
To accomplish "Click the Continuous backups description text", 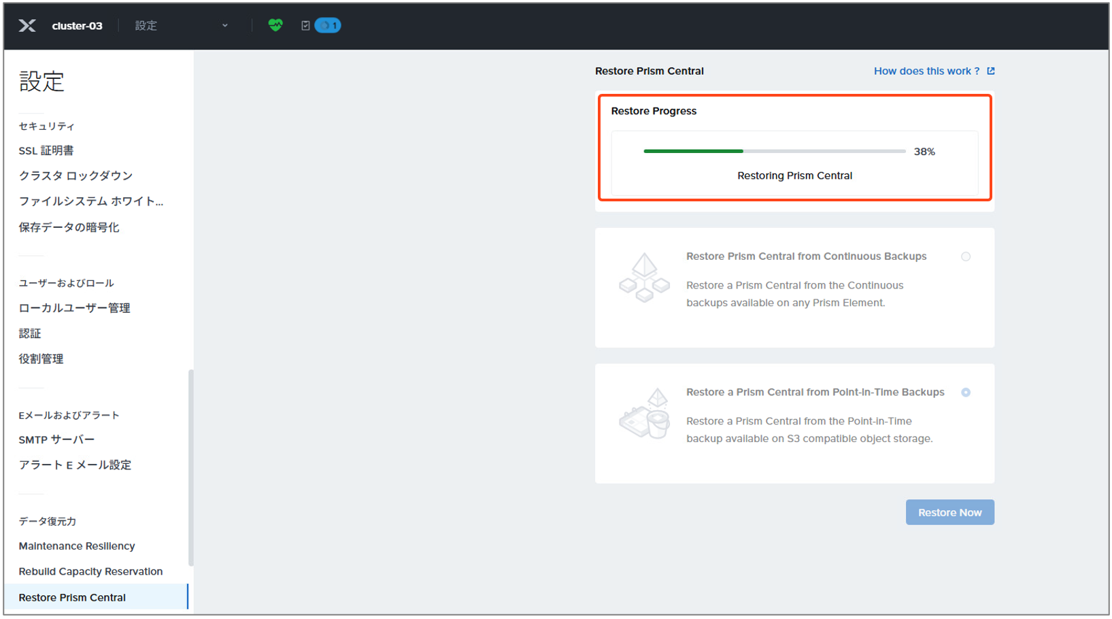I will click(x=794, y=294).
